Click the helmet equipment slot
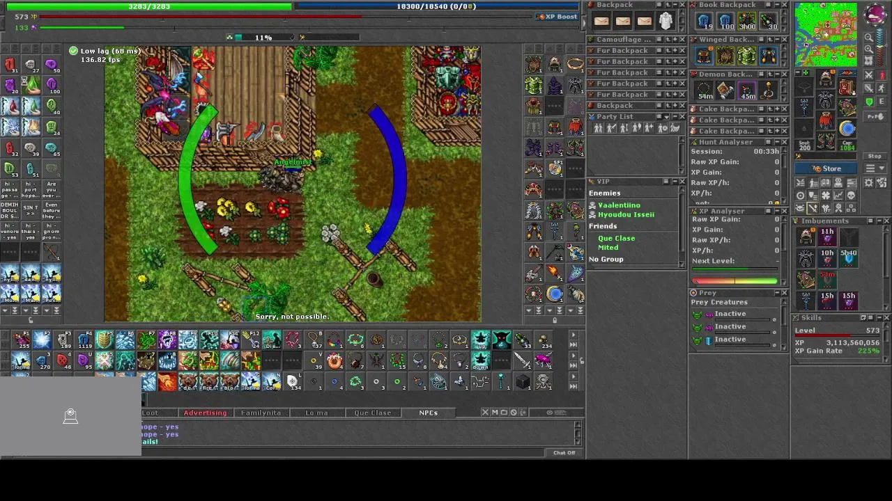This screenshot has width=892, height=501. 825,79
